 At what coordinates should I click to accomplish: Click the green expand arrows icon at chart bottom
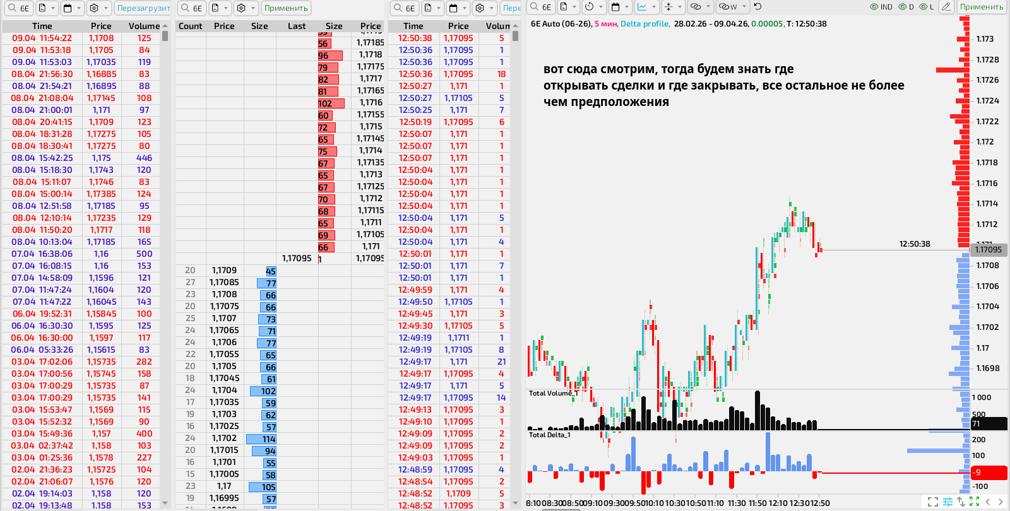974,502
